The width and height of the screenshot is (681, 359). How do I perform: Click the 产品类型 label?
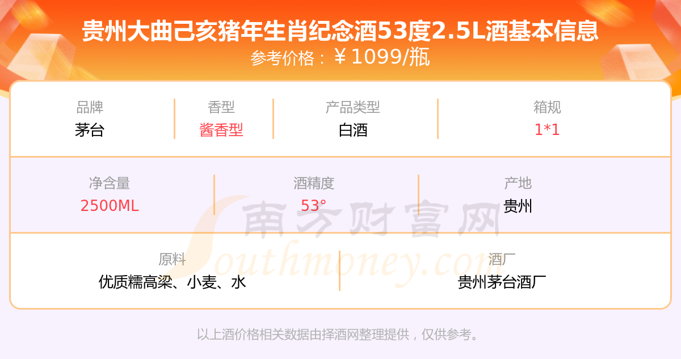(x=353, y=107)
